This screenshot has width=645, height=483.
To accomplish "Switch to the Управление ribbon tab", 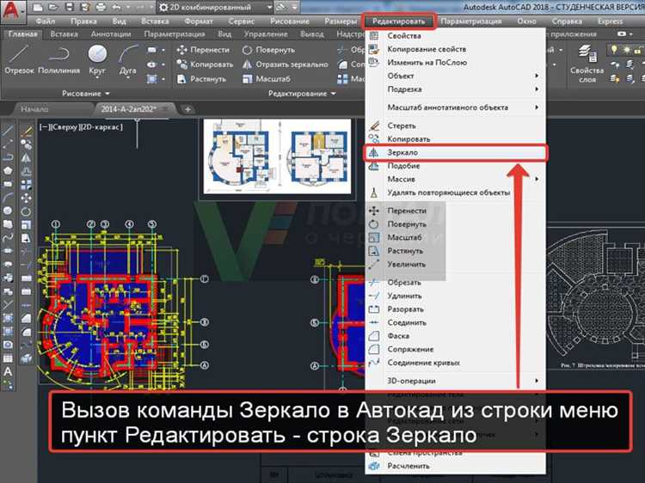I will (x=266, y=34).
